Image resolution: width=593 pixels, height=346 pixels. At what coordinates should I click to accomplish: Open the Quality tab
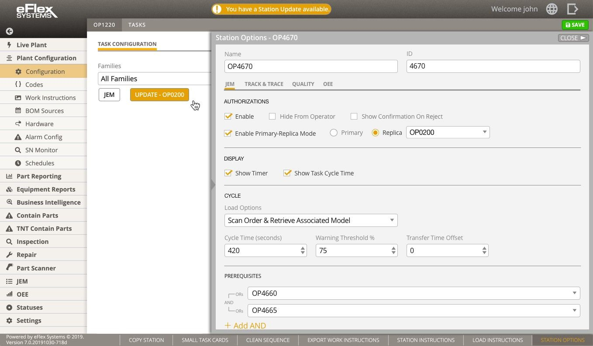[x=303, y=84]
